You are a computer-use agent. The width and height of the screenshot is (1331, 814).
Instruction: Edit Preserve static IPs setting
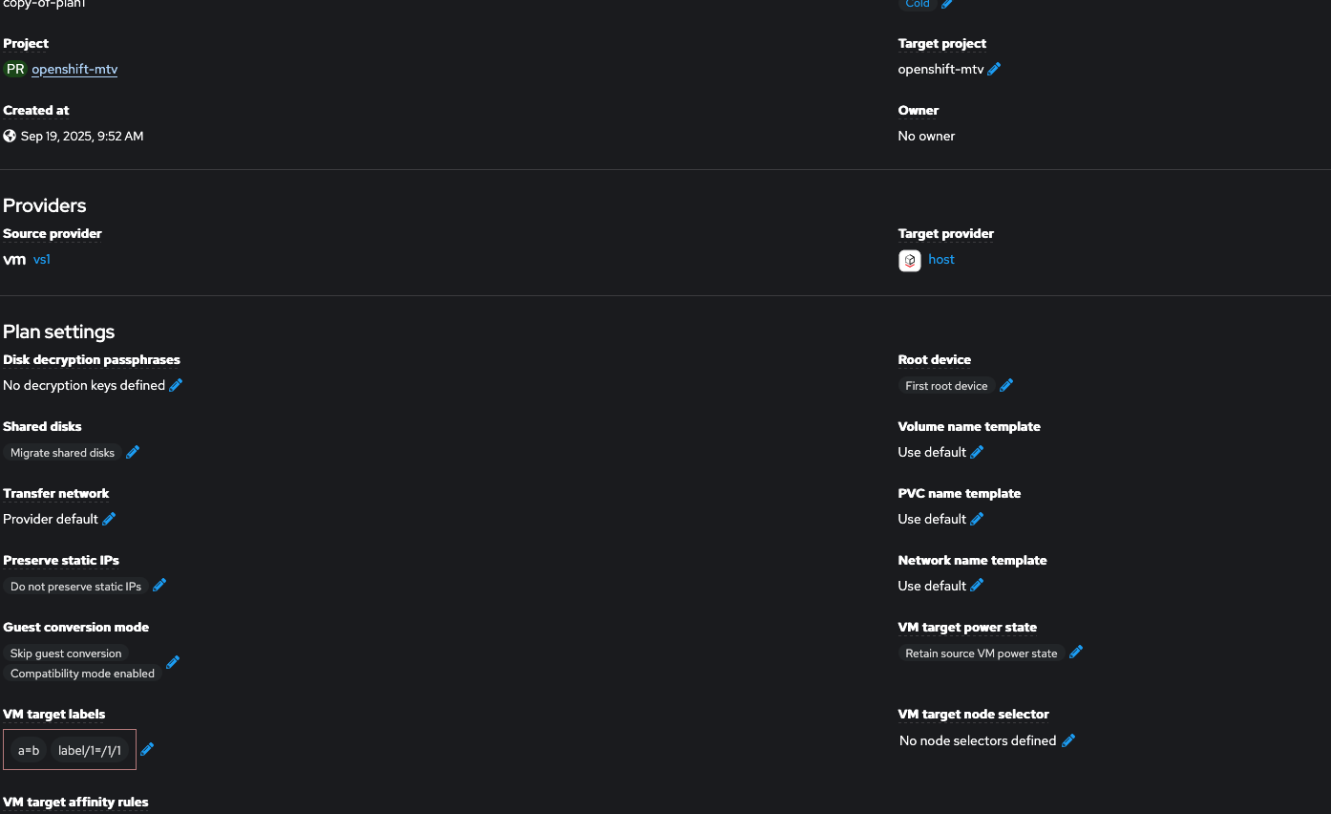click(x=159, y=586)
